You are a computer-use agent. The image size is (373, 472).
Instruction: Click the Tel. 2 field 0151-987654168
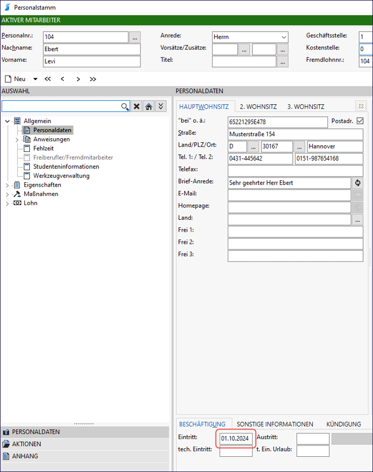click(x=329, y=158)
